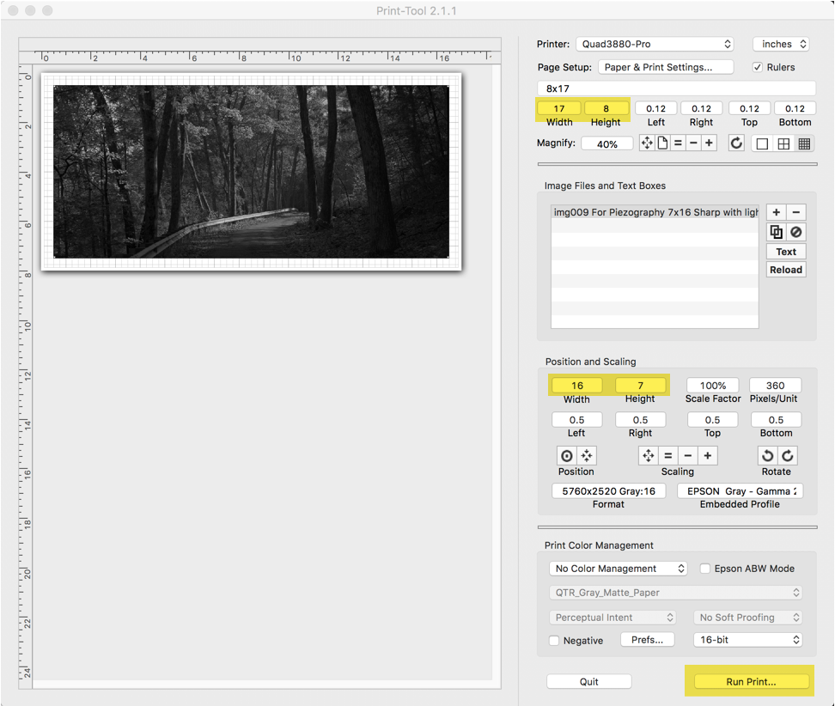Click the duplicate image icon

click(x=776, y=232)
